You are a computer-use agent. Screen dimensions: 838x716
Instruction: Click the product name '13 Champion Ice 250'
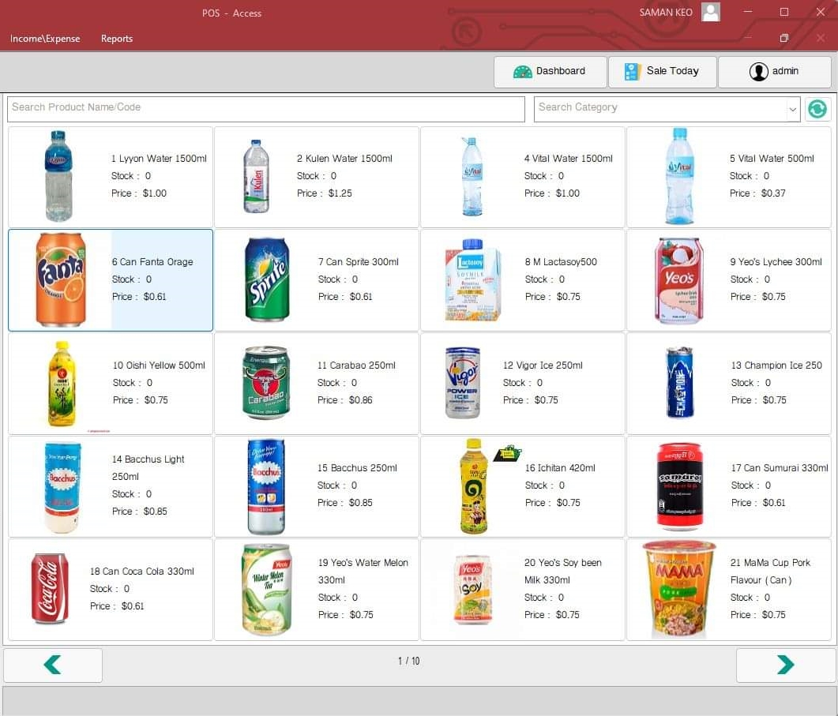pyautogui.click(x=776, y=365)
